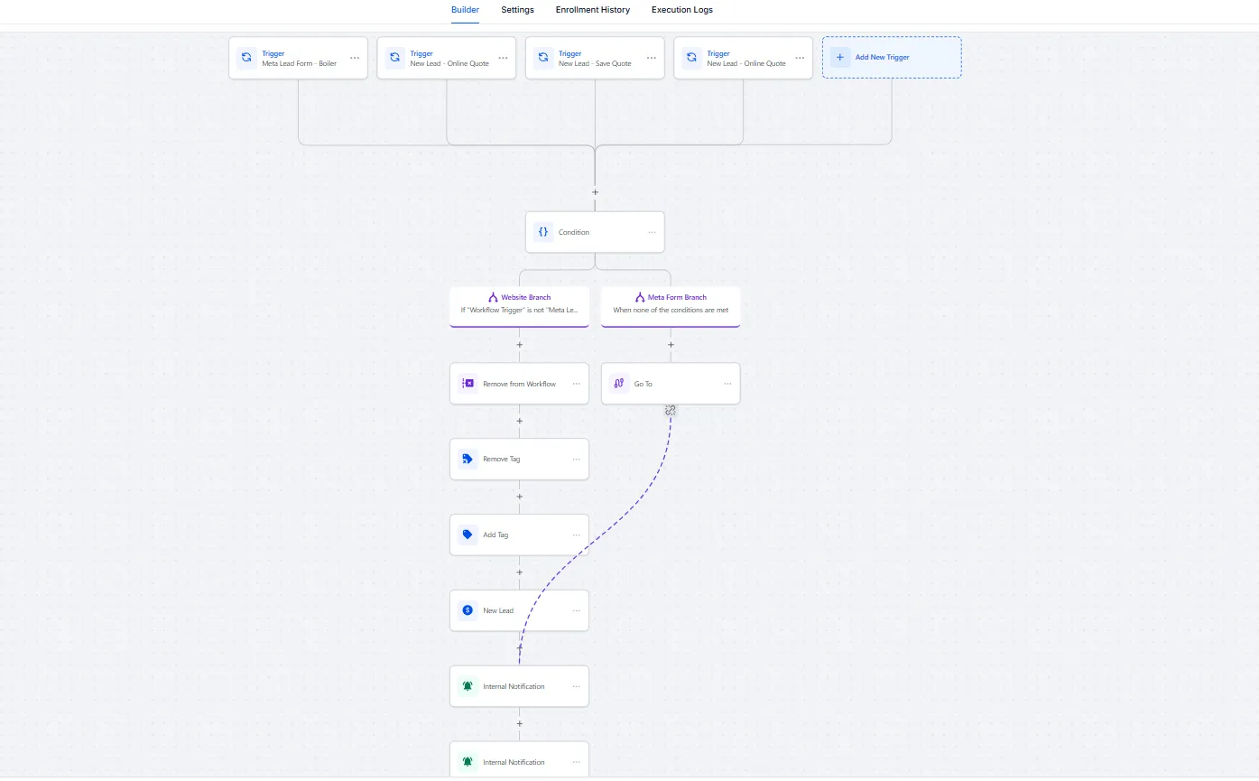This screenshot has width=1259, height=781.
Task: Open the Condition node options menu
Action: click(x=652, y=232)
